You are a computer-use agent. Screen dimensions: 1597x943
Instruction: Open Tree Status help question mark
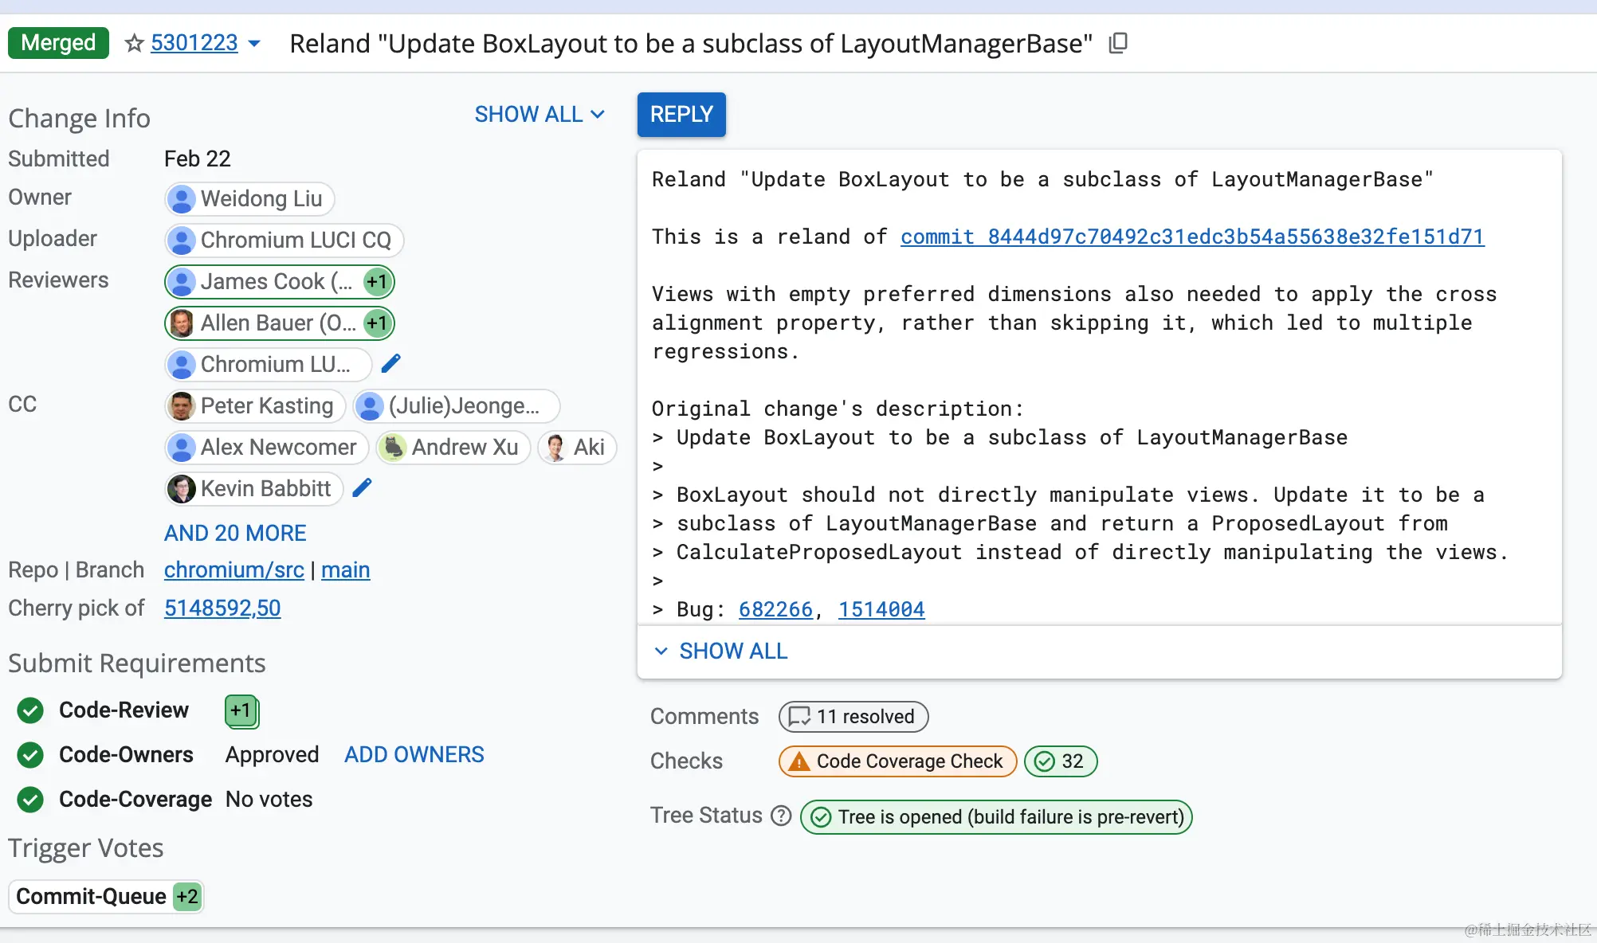[x=782, y=816]
